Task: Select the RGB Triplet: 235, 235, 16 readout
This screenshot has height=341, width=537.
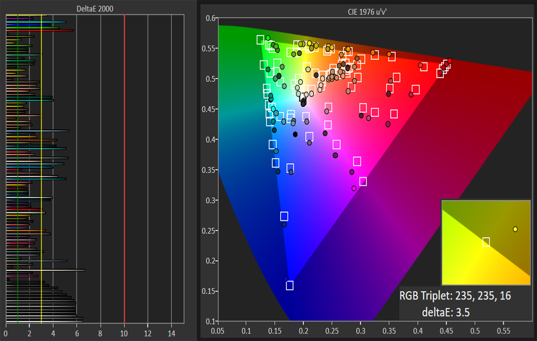Action: pyautogui.click(x=455, y=295)
